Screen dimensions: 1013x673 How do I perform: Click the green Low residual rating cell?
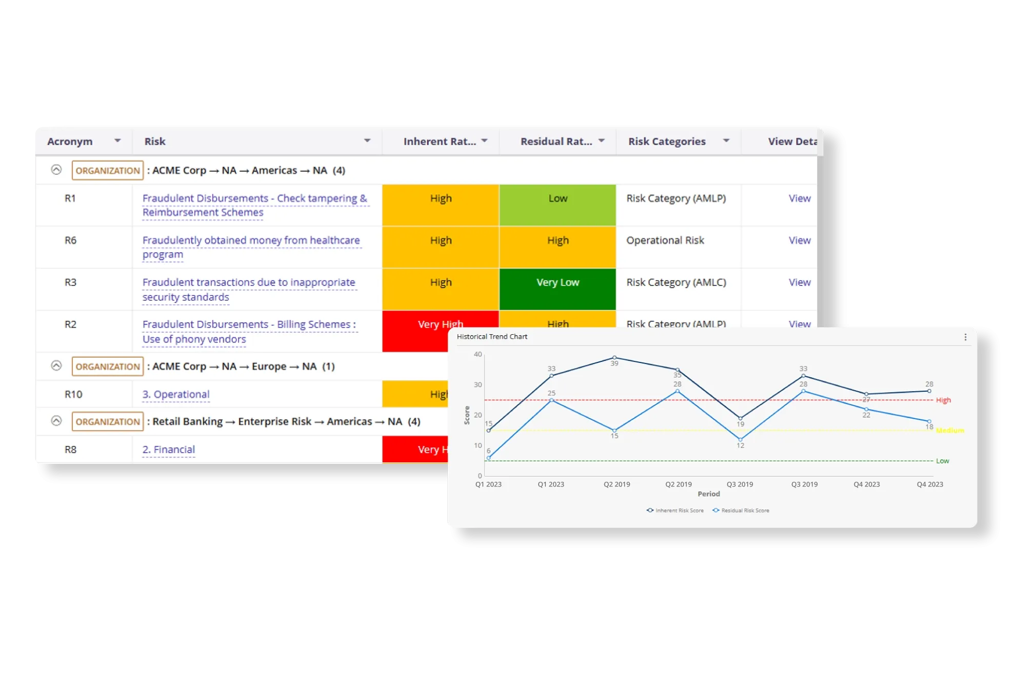pyautogui.click(x=558, y=205)
